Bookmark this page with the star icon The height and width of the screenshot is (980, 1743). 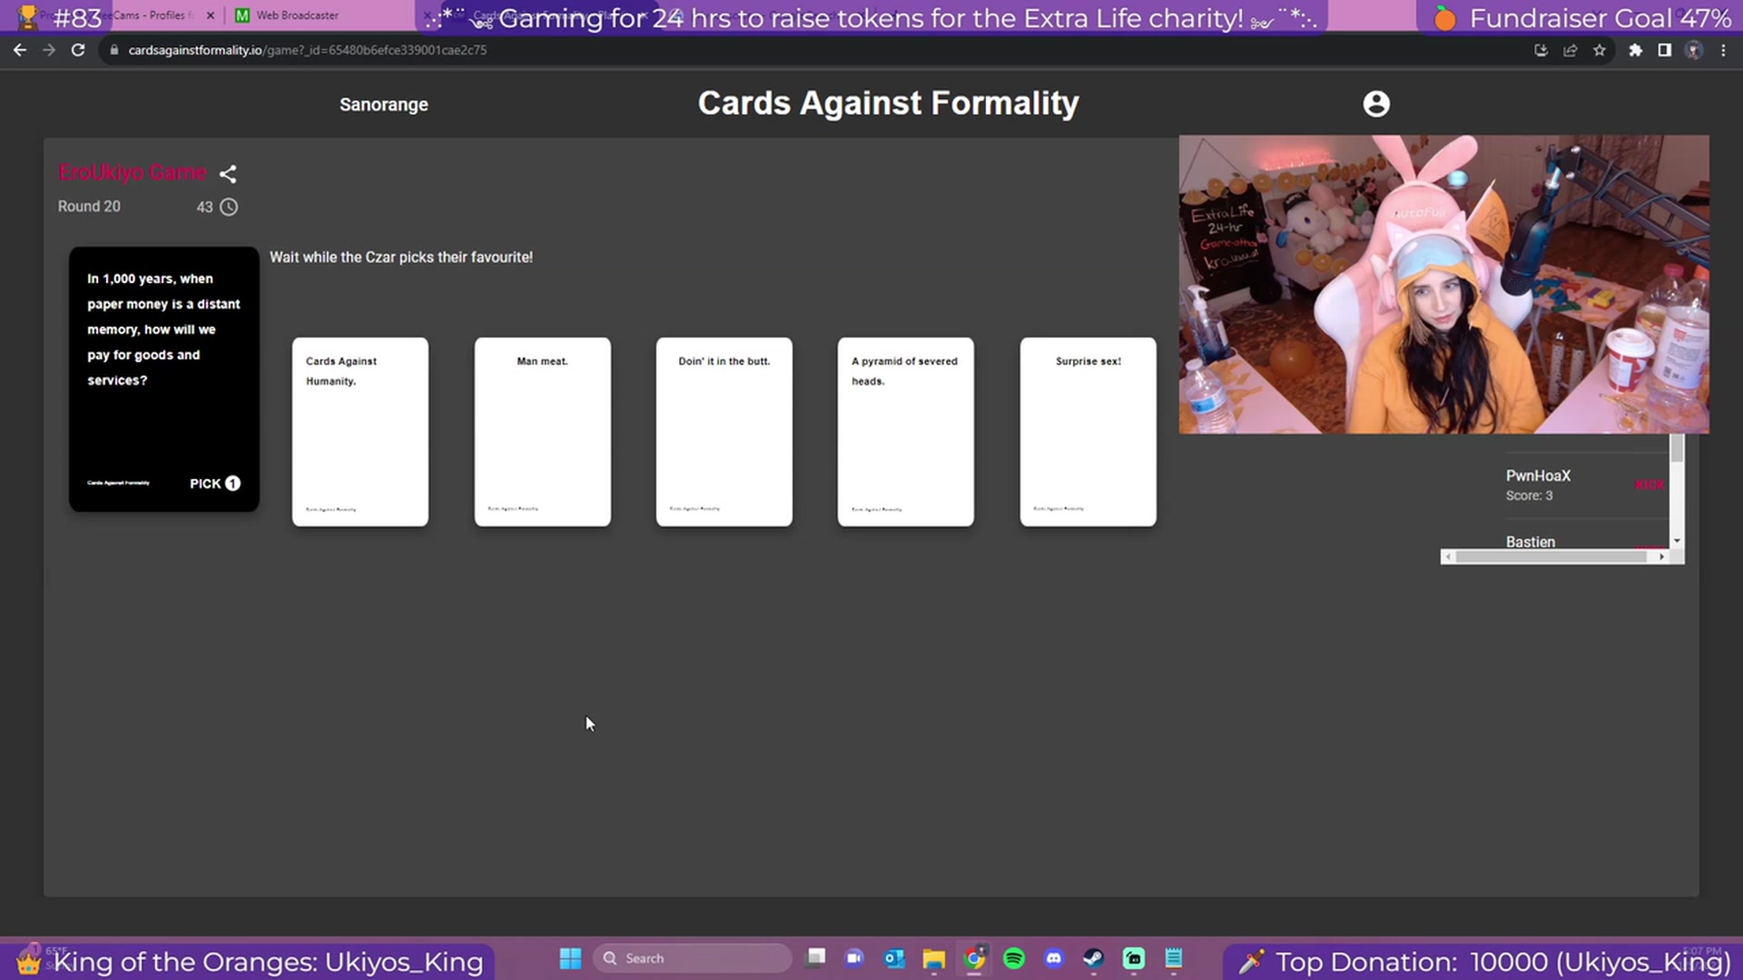click(1600, 50)
